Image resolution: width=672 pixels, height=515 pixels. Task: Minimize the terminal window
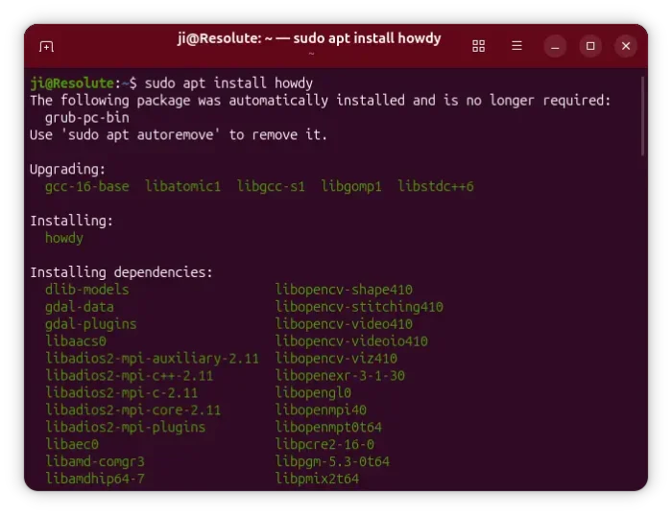click(x=556, y=46)
